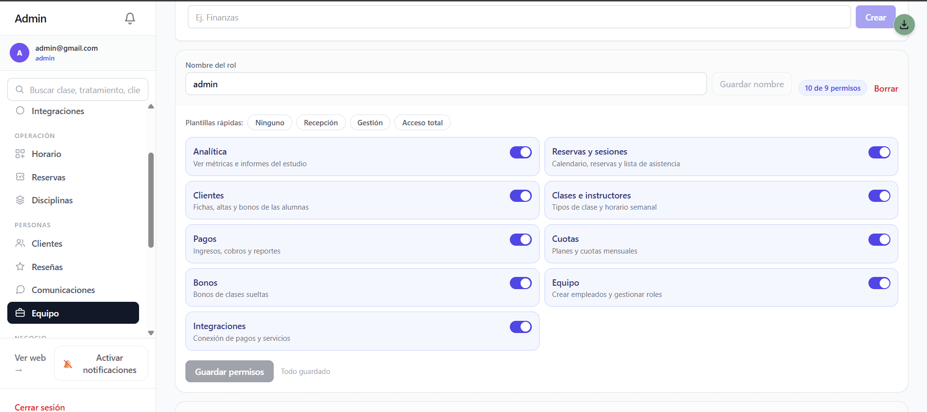Apply the Recepción quick template
The height and width of the screenshot is (412, 927).
click(321, 123)
